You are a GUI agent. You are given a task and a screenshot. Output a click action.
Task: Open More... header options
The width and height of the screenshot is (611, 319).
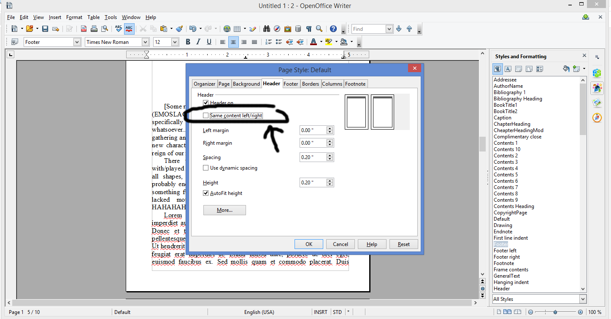[x=224, y=210]
